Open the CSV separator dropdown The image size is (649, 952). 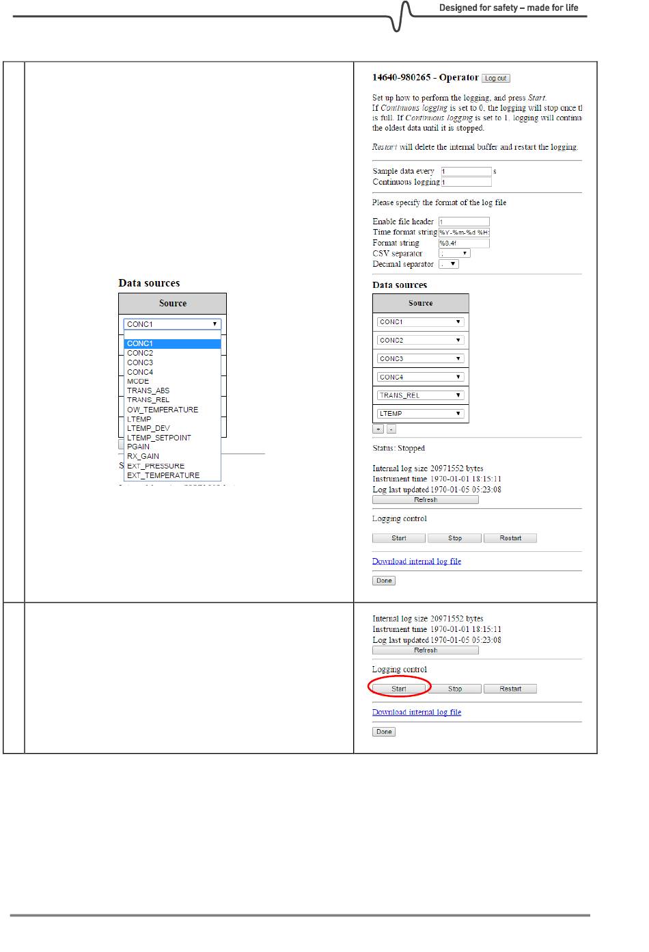point(454,254)
